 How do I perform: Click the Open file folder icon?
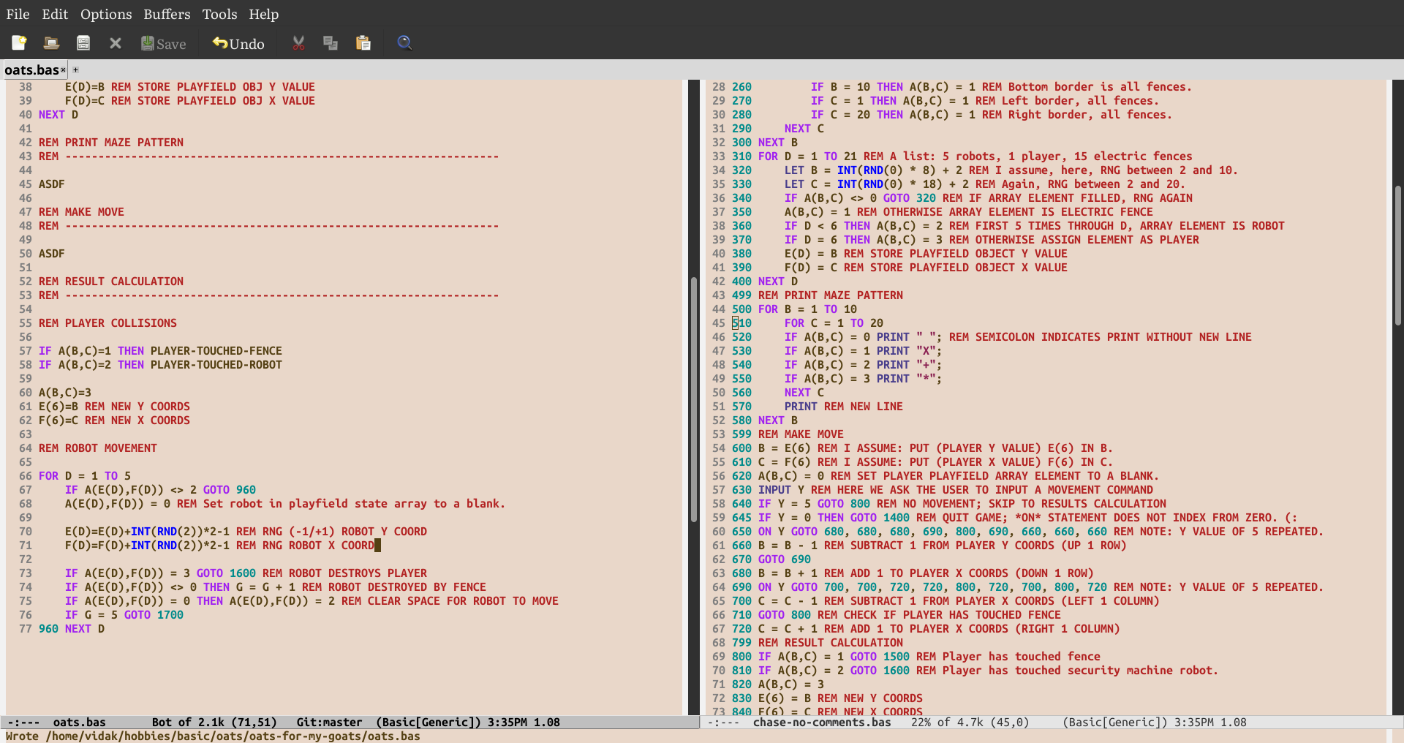(x=51, y=43)
